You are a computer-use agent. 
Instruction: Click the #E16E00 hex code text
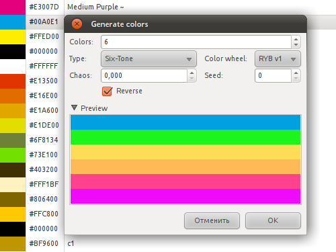click(x=44, y=95)
